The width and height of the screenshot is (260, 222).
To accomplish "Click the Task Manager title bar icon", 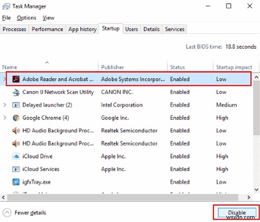I will click(x=6, y=6).
